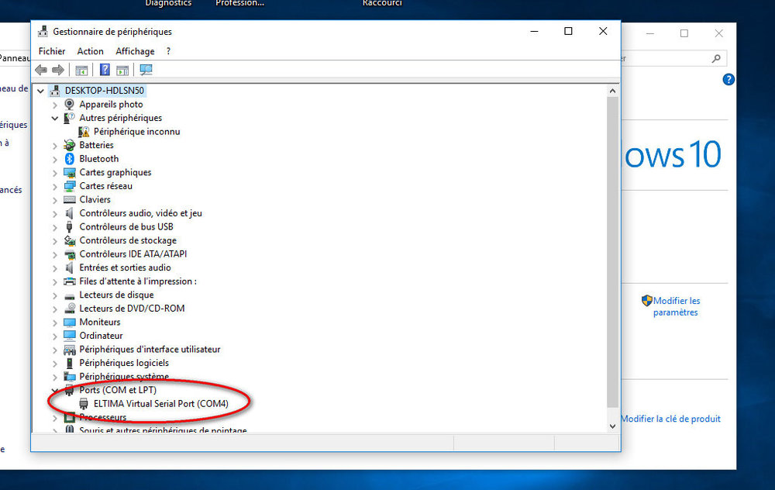Expand the Ordinateur category
This screenshot has width=775, height=490.
click(x=55, y=336)
